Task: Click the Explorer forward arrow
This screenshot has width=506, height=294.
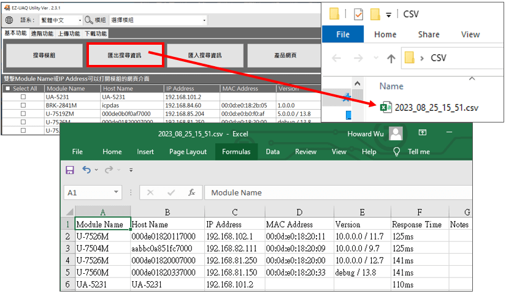Action: pos(358,58)
